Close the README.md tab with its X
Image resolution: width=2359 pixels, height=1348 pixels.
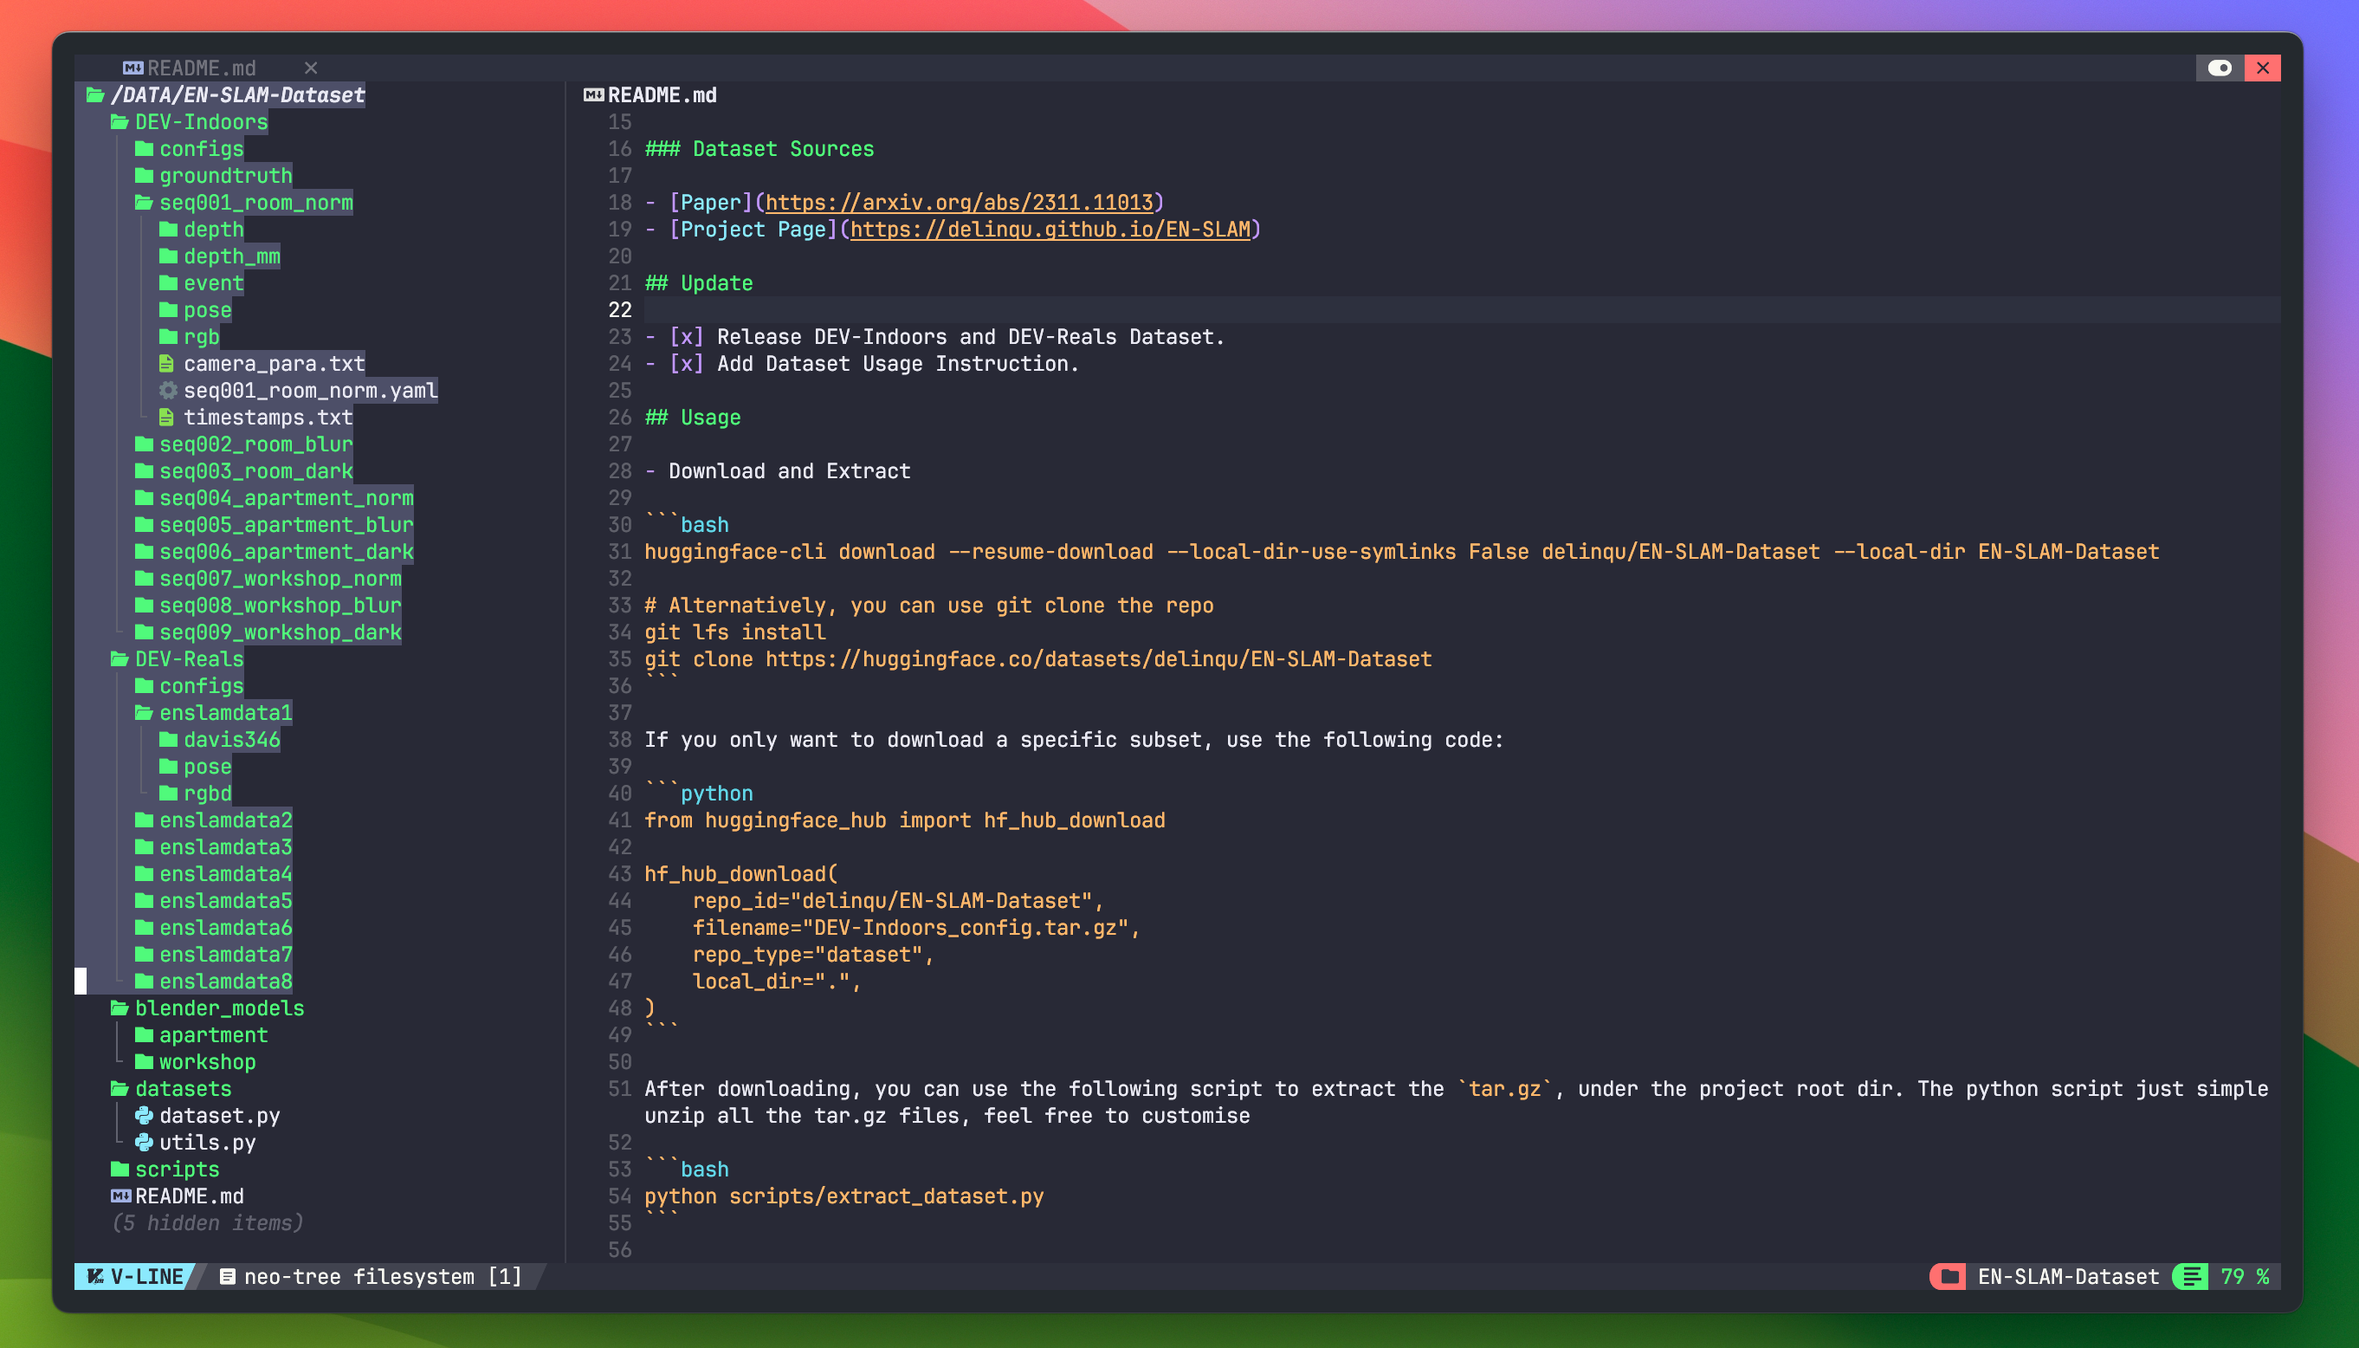point(311,68)
